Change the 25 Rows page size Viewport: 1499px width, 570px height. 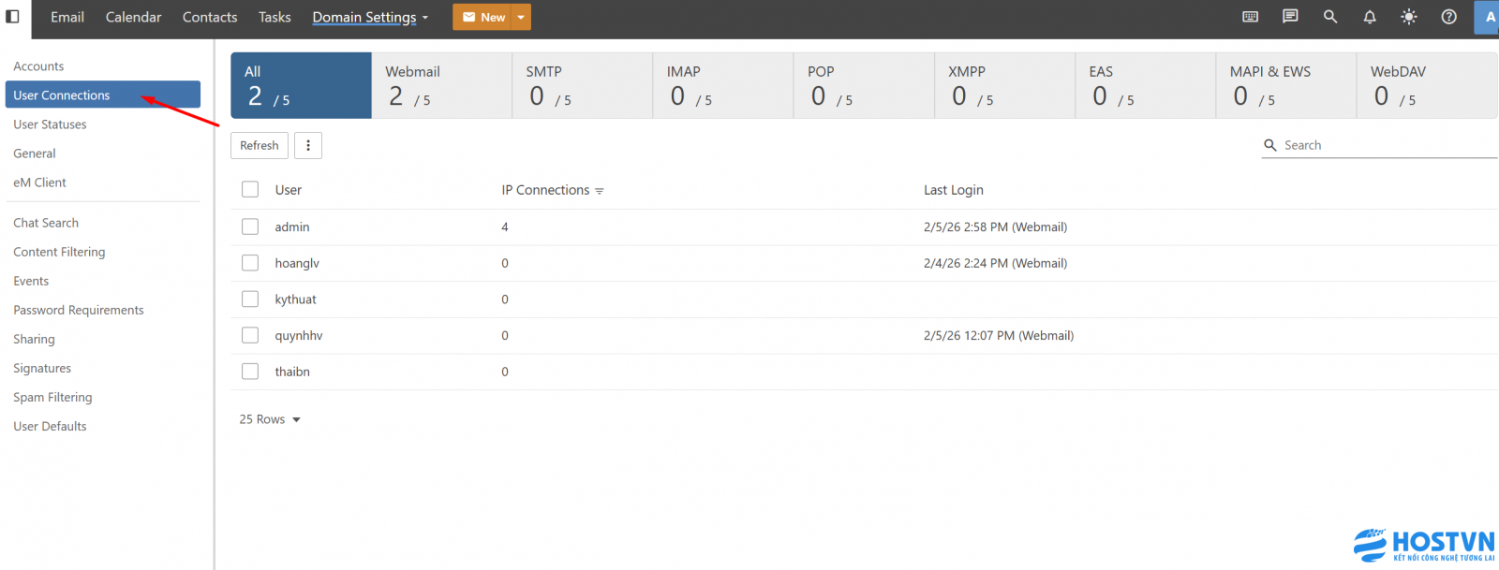click(x=270, y=419)
